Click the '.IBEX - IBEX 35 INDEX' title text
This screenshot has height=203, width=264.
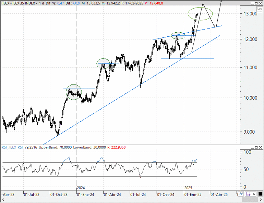tap(18, 3)
